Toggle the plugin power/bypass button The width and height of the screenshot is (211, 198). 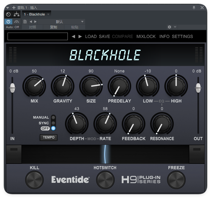tap(8, 22)
